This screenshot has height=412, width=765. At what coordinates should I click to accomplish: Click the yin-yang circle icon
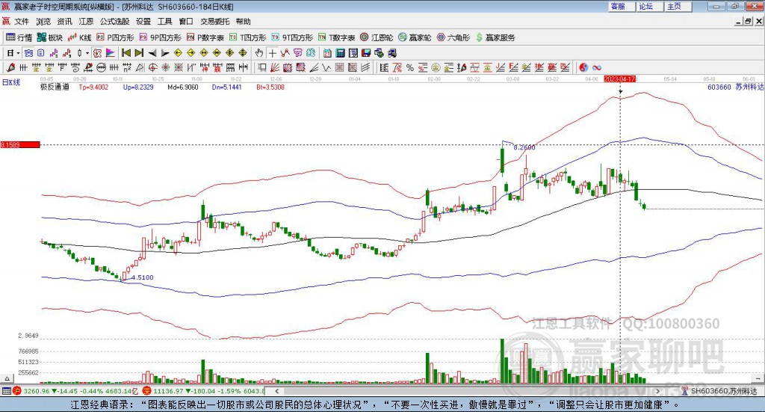pyautogui.click(x=583, y=68)
